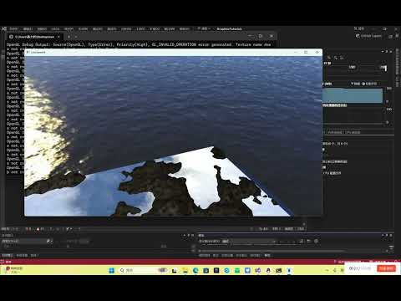Open File Explorer from the taskbar

pos(185,270)
